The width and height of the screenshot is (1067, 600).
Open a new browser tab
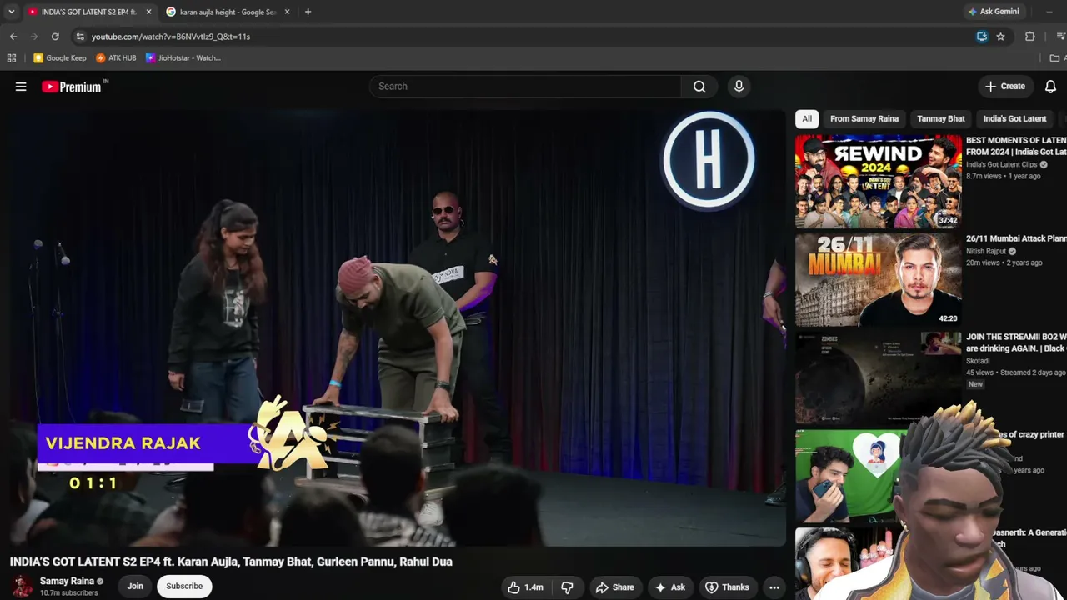click(308, 12)
